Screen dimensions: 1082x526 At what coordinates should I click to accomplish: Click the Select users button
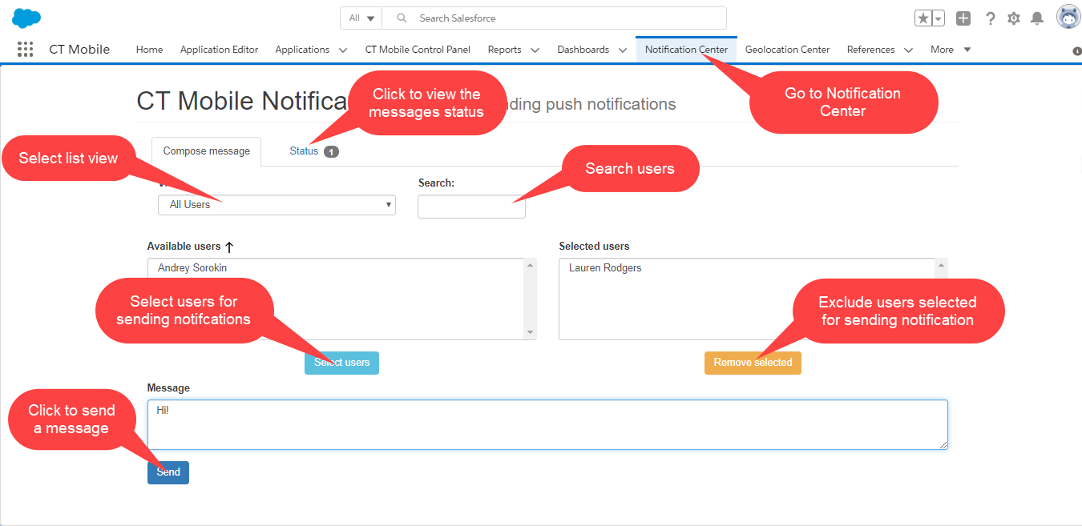tap(341, 363)
